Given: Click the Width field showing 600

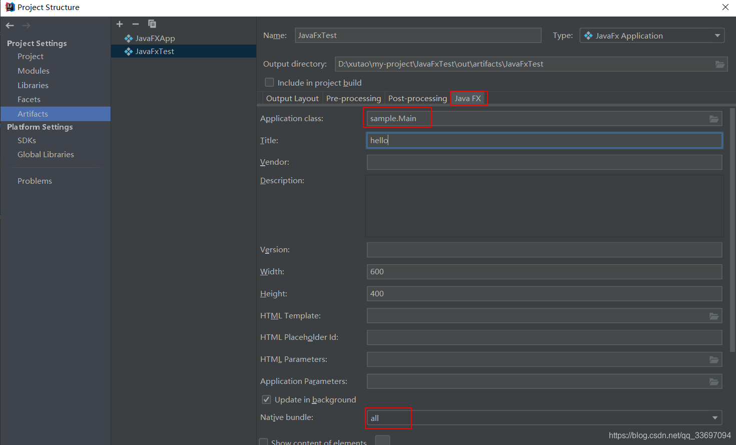Looking at the screenshot, I should click(544, 272).
